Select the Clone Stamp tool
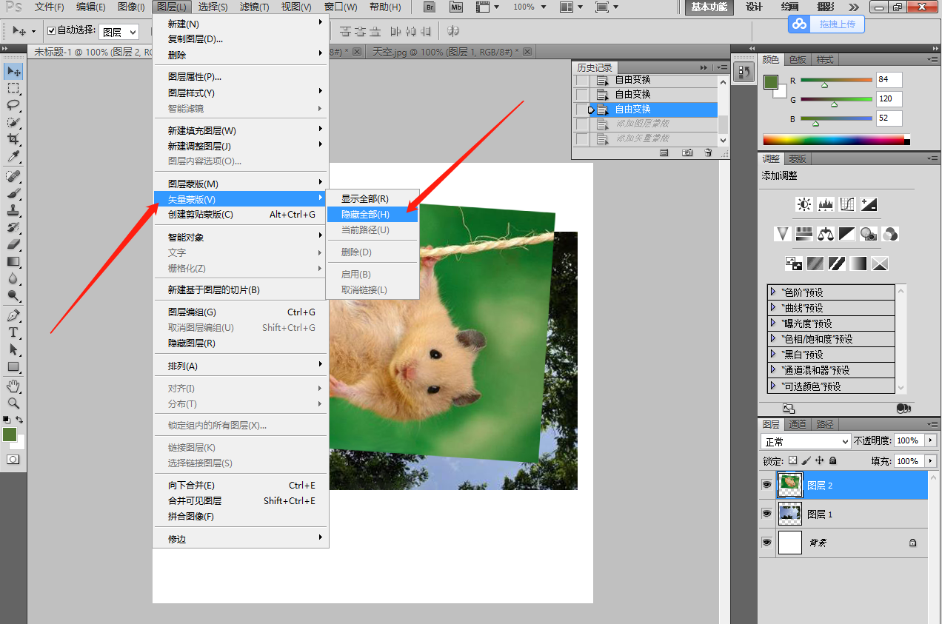The width and height of the screenshot is (942, 624). coord(13,210)
